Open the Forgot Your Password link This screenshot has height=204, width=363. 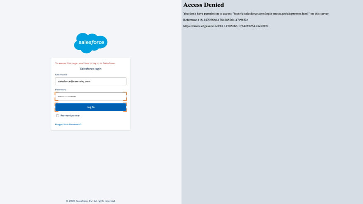68,124
